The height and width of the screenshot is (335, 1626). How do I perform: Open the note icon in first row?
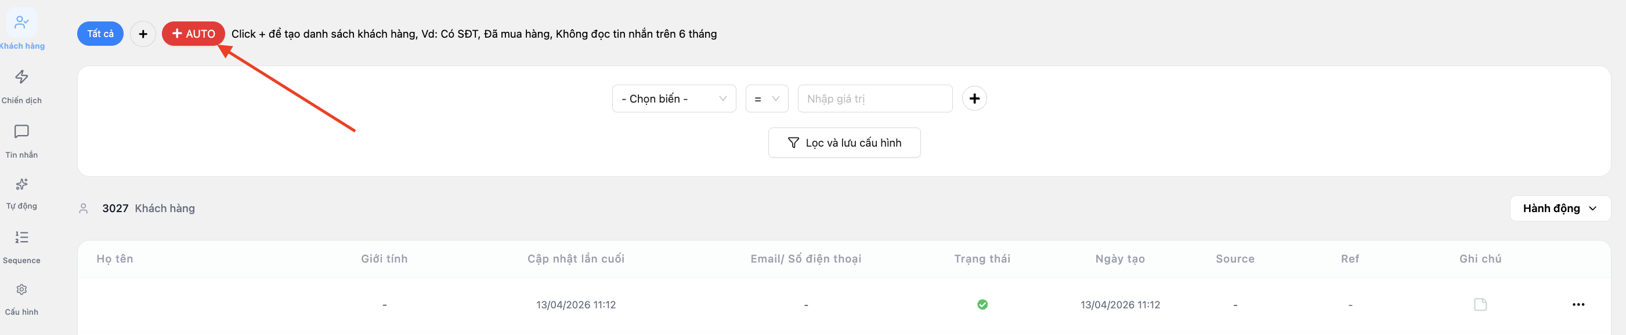1480,305
